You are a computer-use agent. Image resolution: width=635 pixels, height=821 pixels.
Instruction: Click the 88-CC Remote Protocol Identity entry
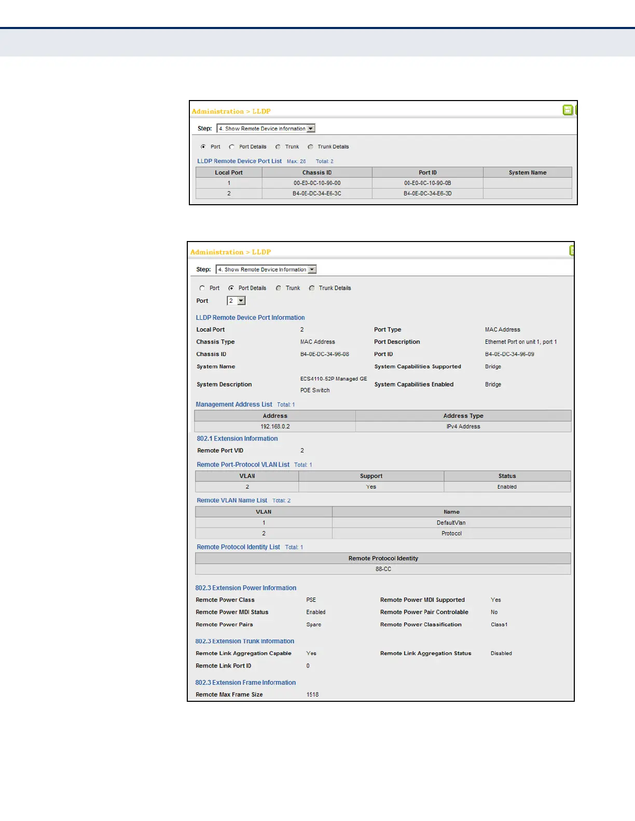click(x=383, y=569)
